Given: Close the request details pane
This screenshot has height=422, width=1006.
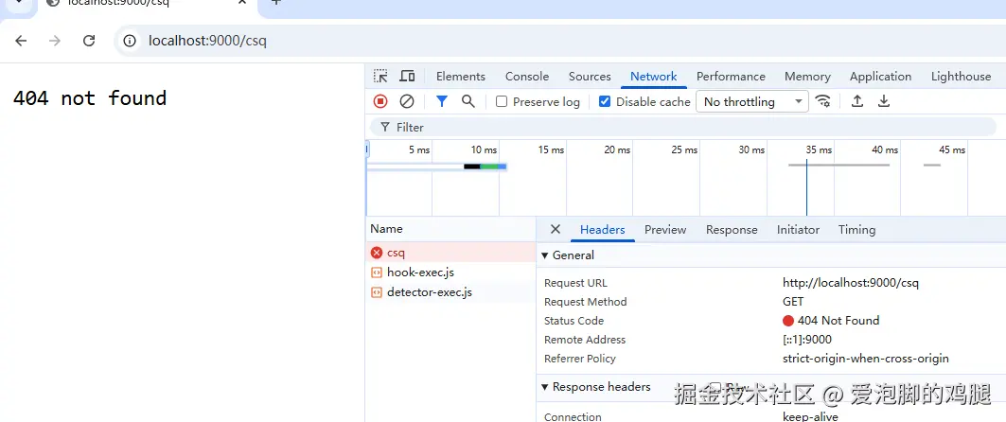Looking at the screenshot, I should (x=556, y=229).
